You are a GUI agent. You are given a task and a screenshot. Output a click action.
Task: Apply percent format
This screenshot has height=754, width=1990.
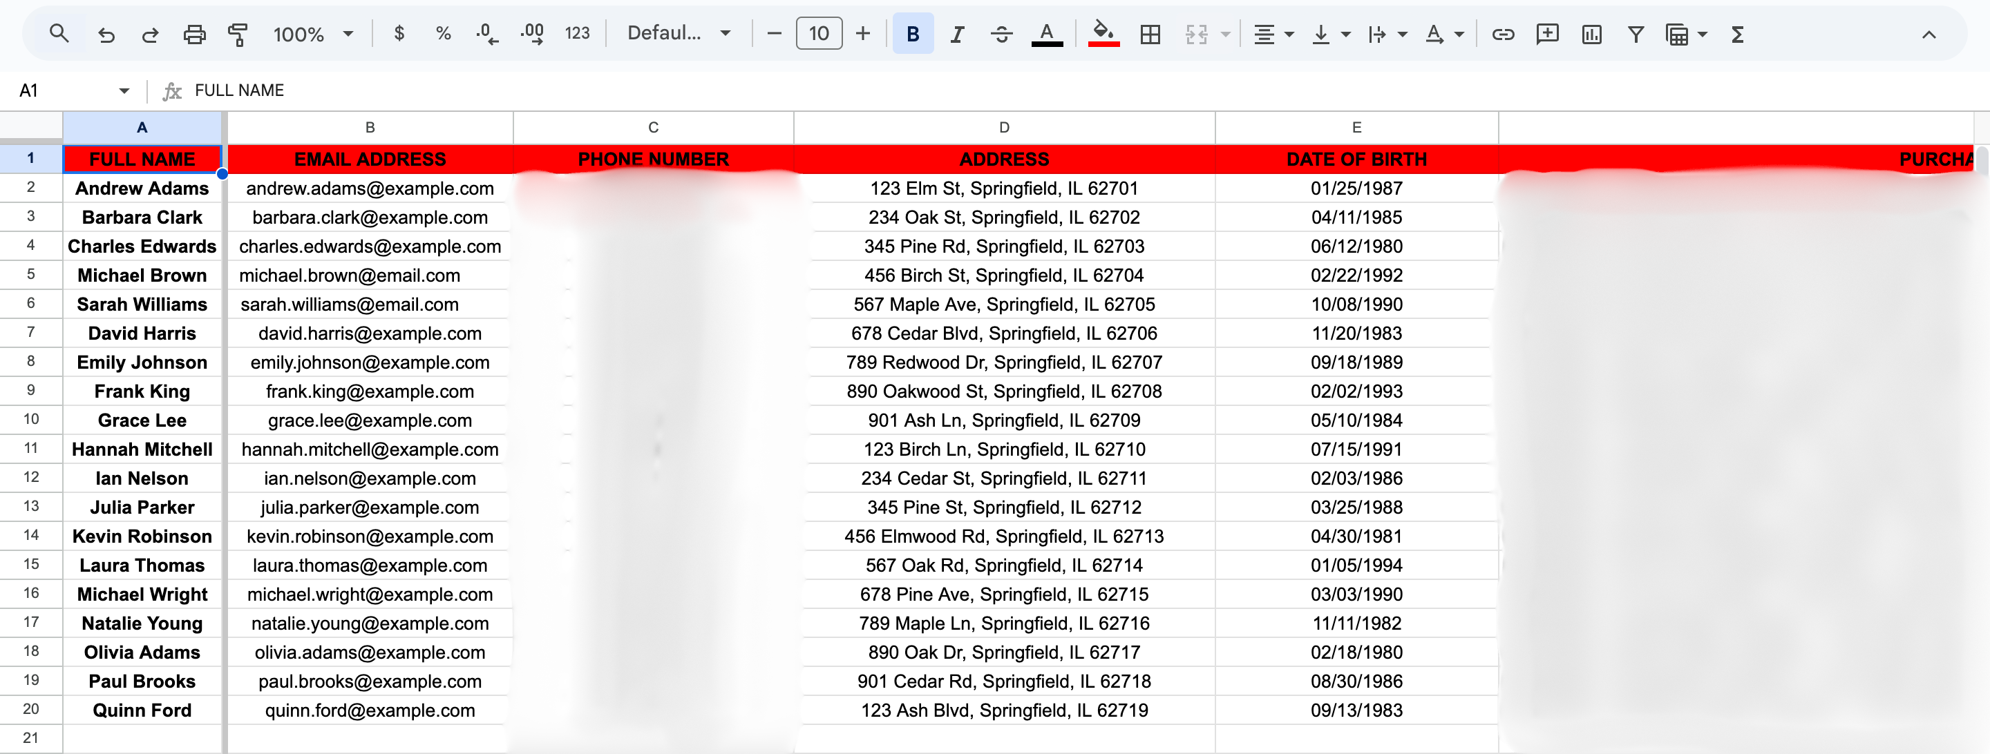coord(444,34)
